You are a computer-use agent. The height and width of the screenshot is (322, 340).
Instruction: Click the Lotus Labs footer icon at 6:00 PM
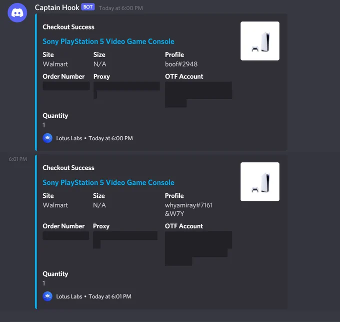click(x=47, y=138)
